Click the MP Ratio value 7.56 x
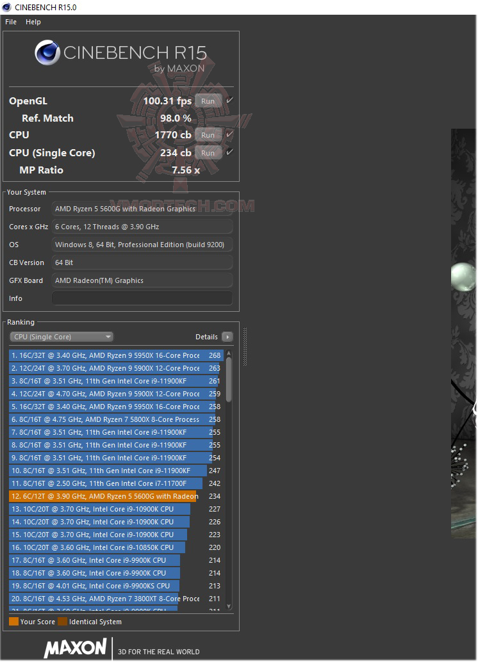 point(186,170)
